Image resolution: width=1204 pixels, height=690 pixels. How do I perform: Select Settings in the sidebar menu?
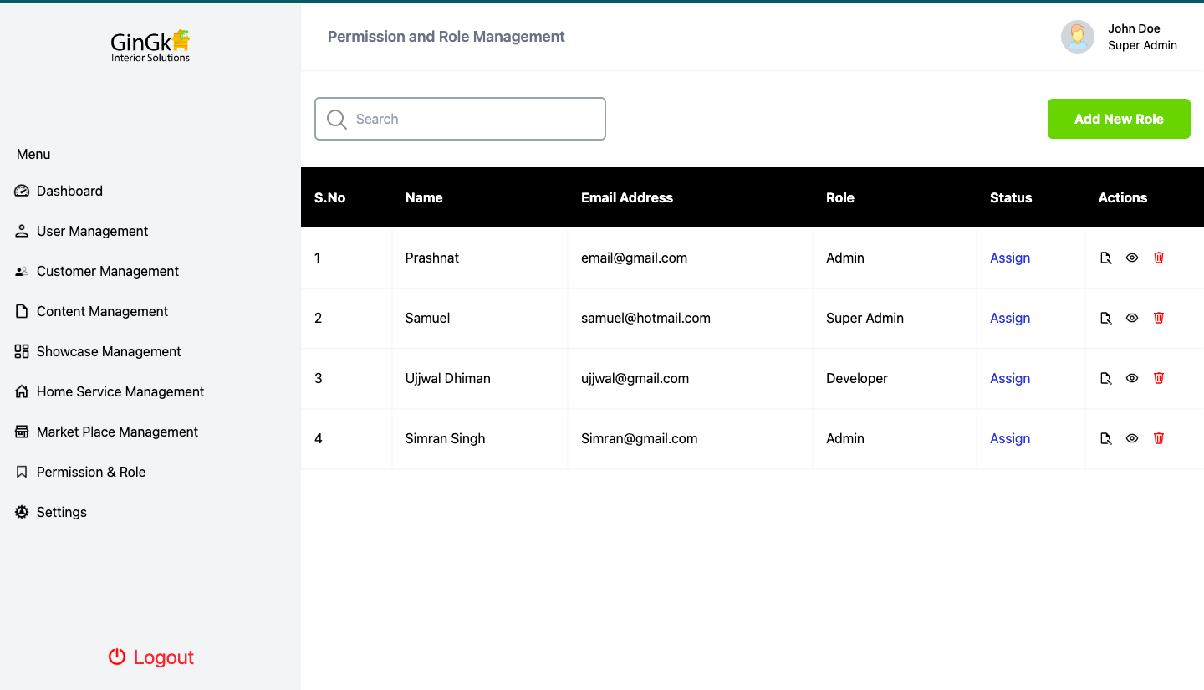coord(62,512)
